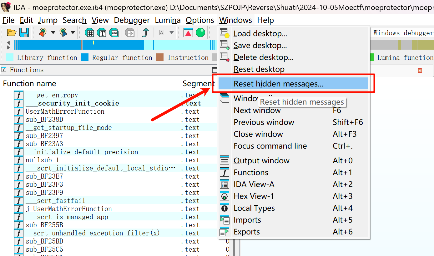Viewport: 434px width, 256px height.
Task: Select function sub_BF238D
Action: (x=44, y=120)
